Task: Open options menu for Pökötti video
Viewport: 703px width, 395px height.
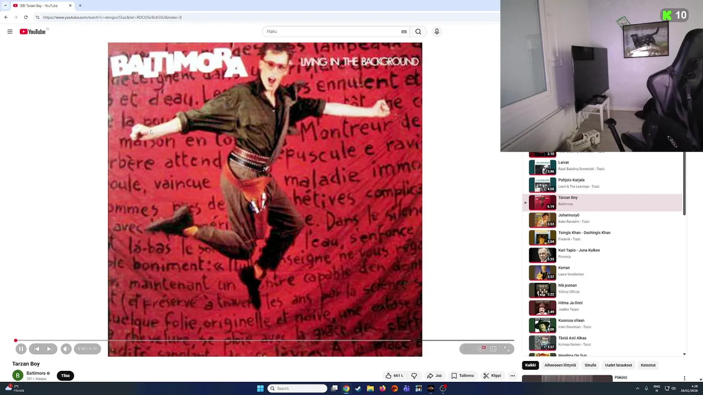Action: tap(684, 378)
